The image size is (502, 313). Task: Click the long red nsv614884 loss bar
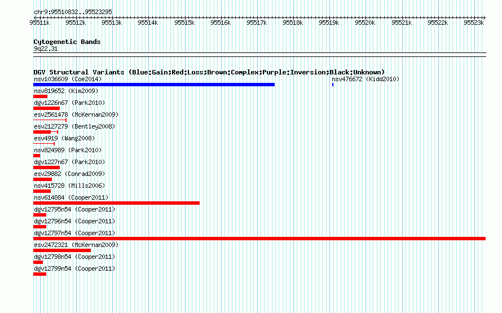(117, 203)
